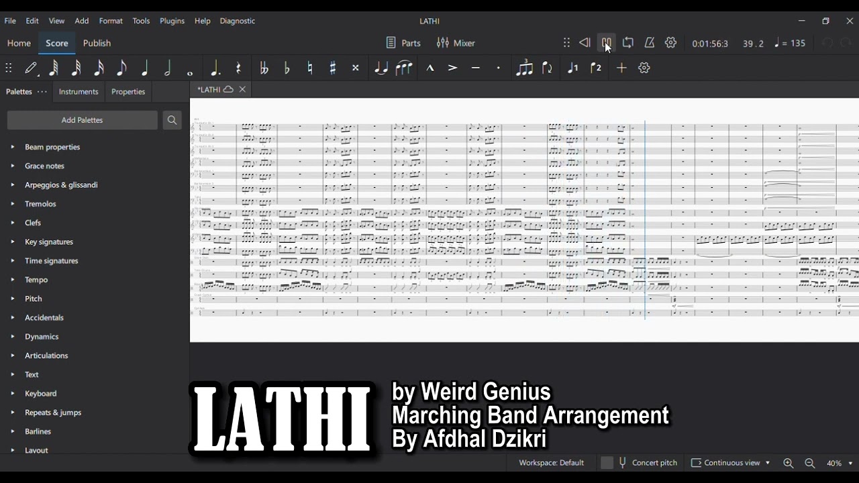The height and width of the screenshot is (483, 859).
Task: Open Palettes panel options menu
Action: [42, 92]
